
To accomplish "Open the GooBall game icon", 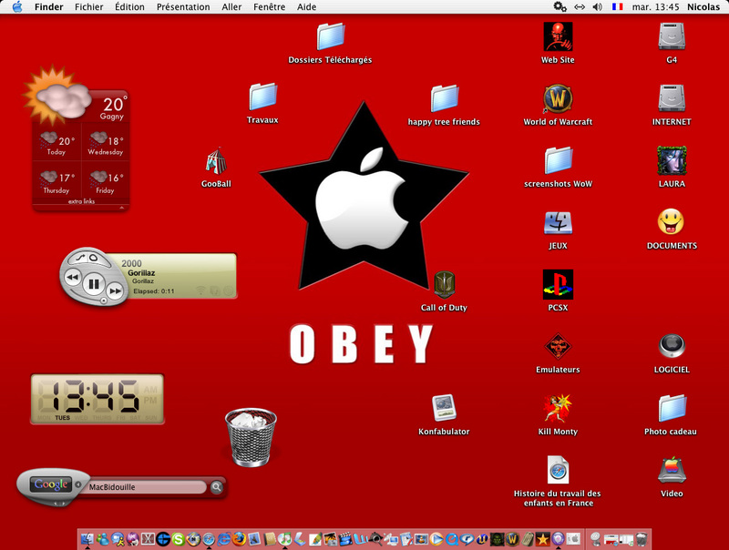I will pos(216,161).
